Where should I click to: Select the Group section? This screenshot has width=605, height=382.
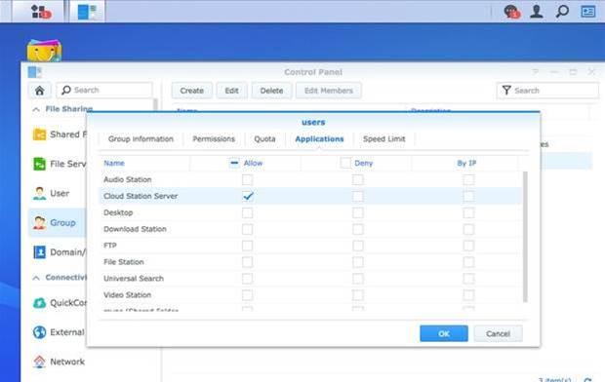pos(58,222)
